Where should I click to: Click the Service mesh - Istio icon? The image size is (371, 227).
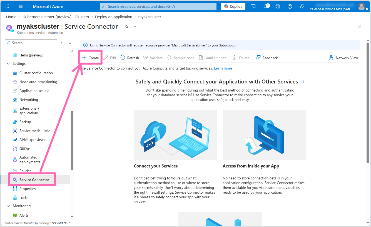click(x=15, y=131)
